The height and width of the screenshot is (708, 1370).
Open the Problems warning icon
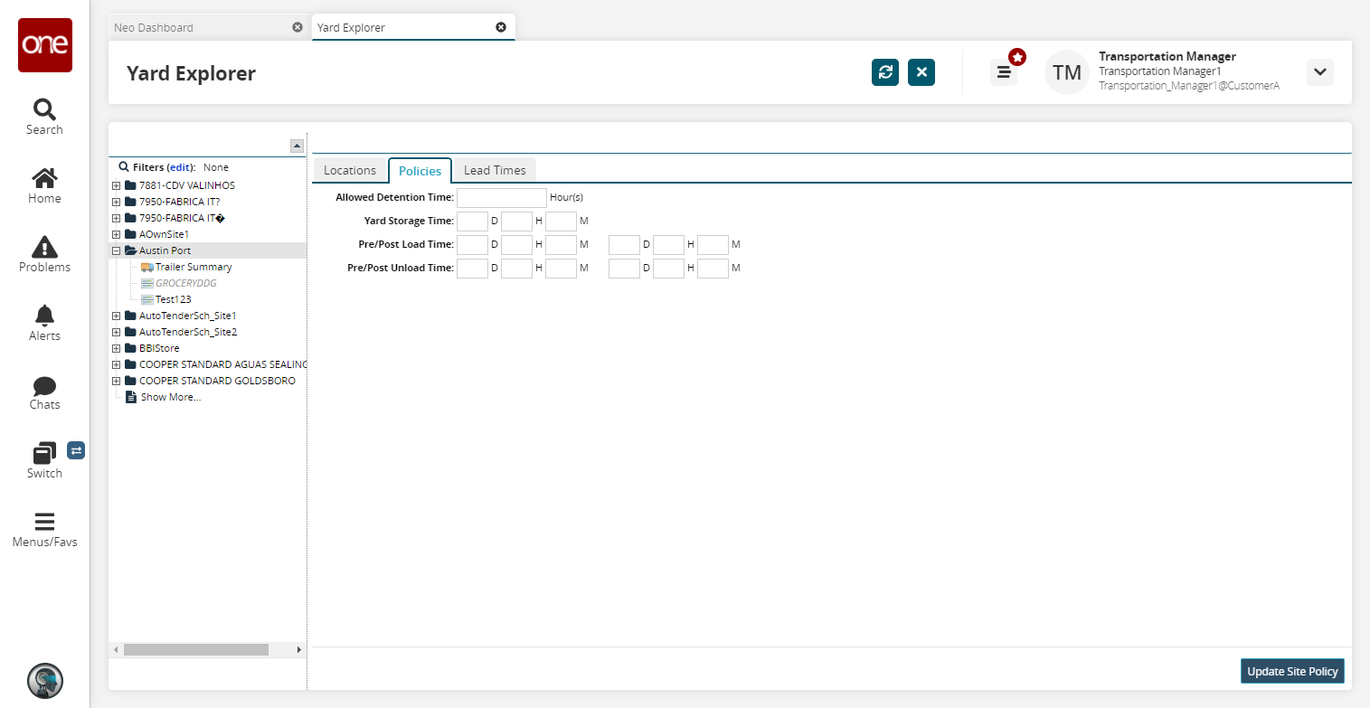[44, 247]
